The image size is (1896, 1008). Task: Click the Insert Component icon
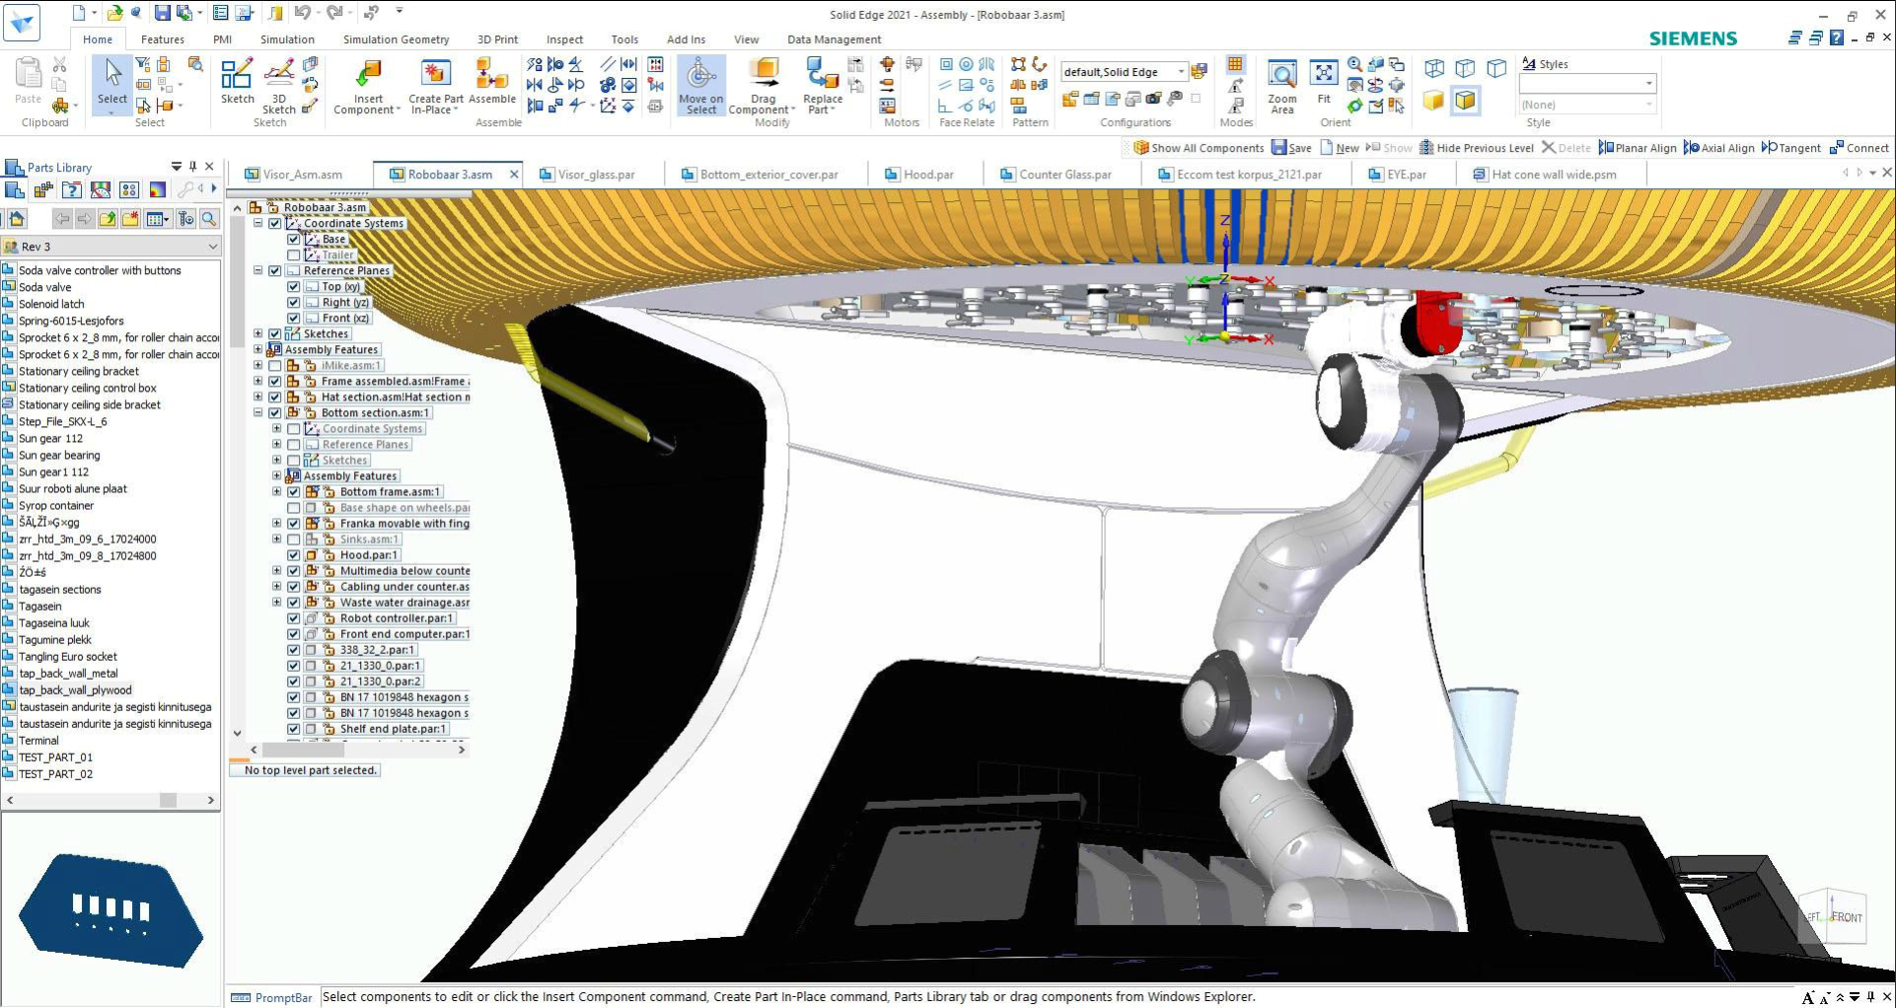point(368,86)
